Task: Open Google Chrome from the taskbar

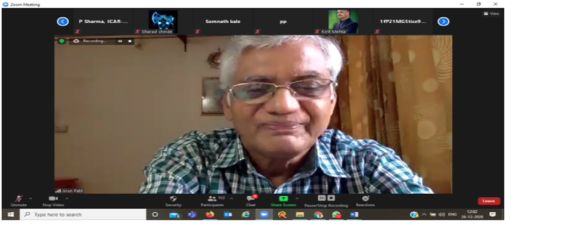Action: pyautogui.click(x=318, y=215)
